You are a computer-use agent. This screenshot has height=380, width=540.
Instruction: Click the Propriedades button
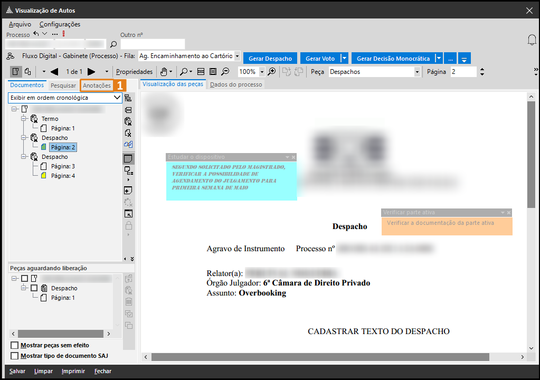(x=134, y=72)
